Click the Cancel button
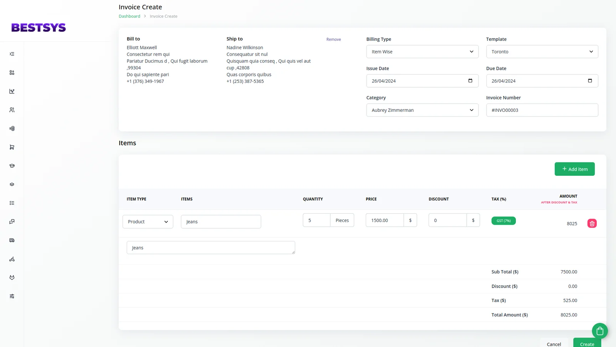This screenshot has width=616, height=347. [x=554, y=344]
